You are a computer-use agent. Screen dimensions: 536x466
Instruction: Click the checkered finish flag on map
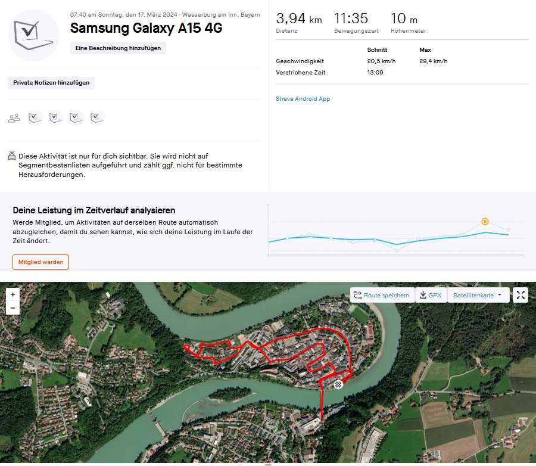(x=339, y=384)
